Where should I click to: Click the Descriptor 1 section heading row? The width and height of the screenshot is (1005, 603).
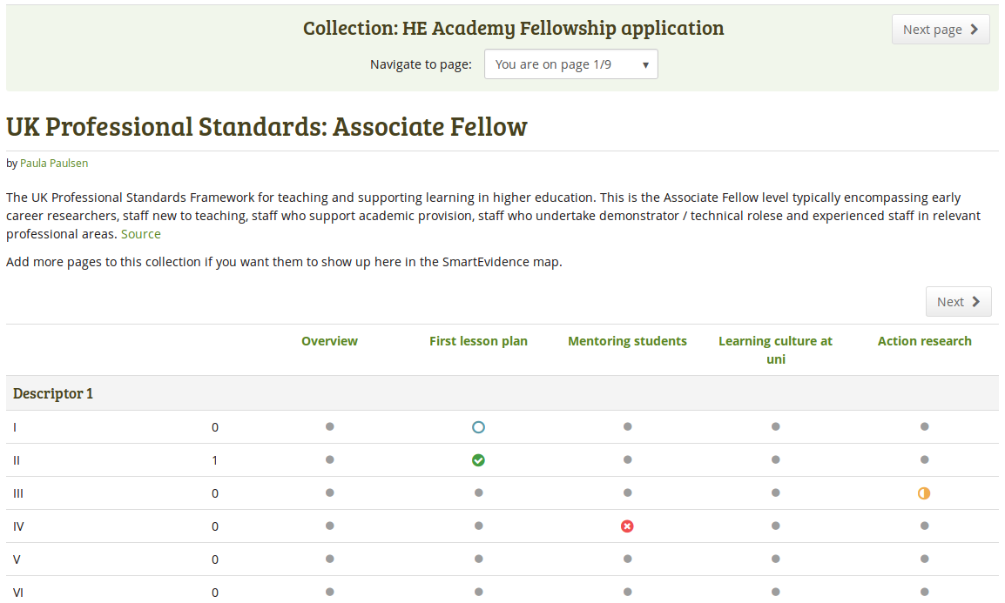click(x=502, y=393)
